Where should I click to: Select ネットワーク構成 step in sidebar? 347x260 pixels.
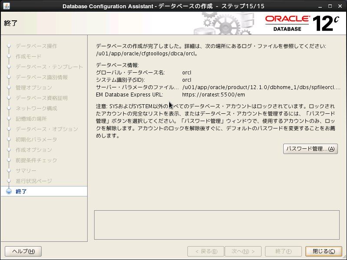click(36, 108)
